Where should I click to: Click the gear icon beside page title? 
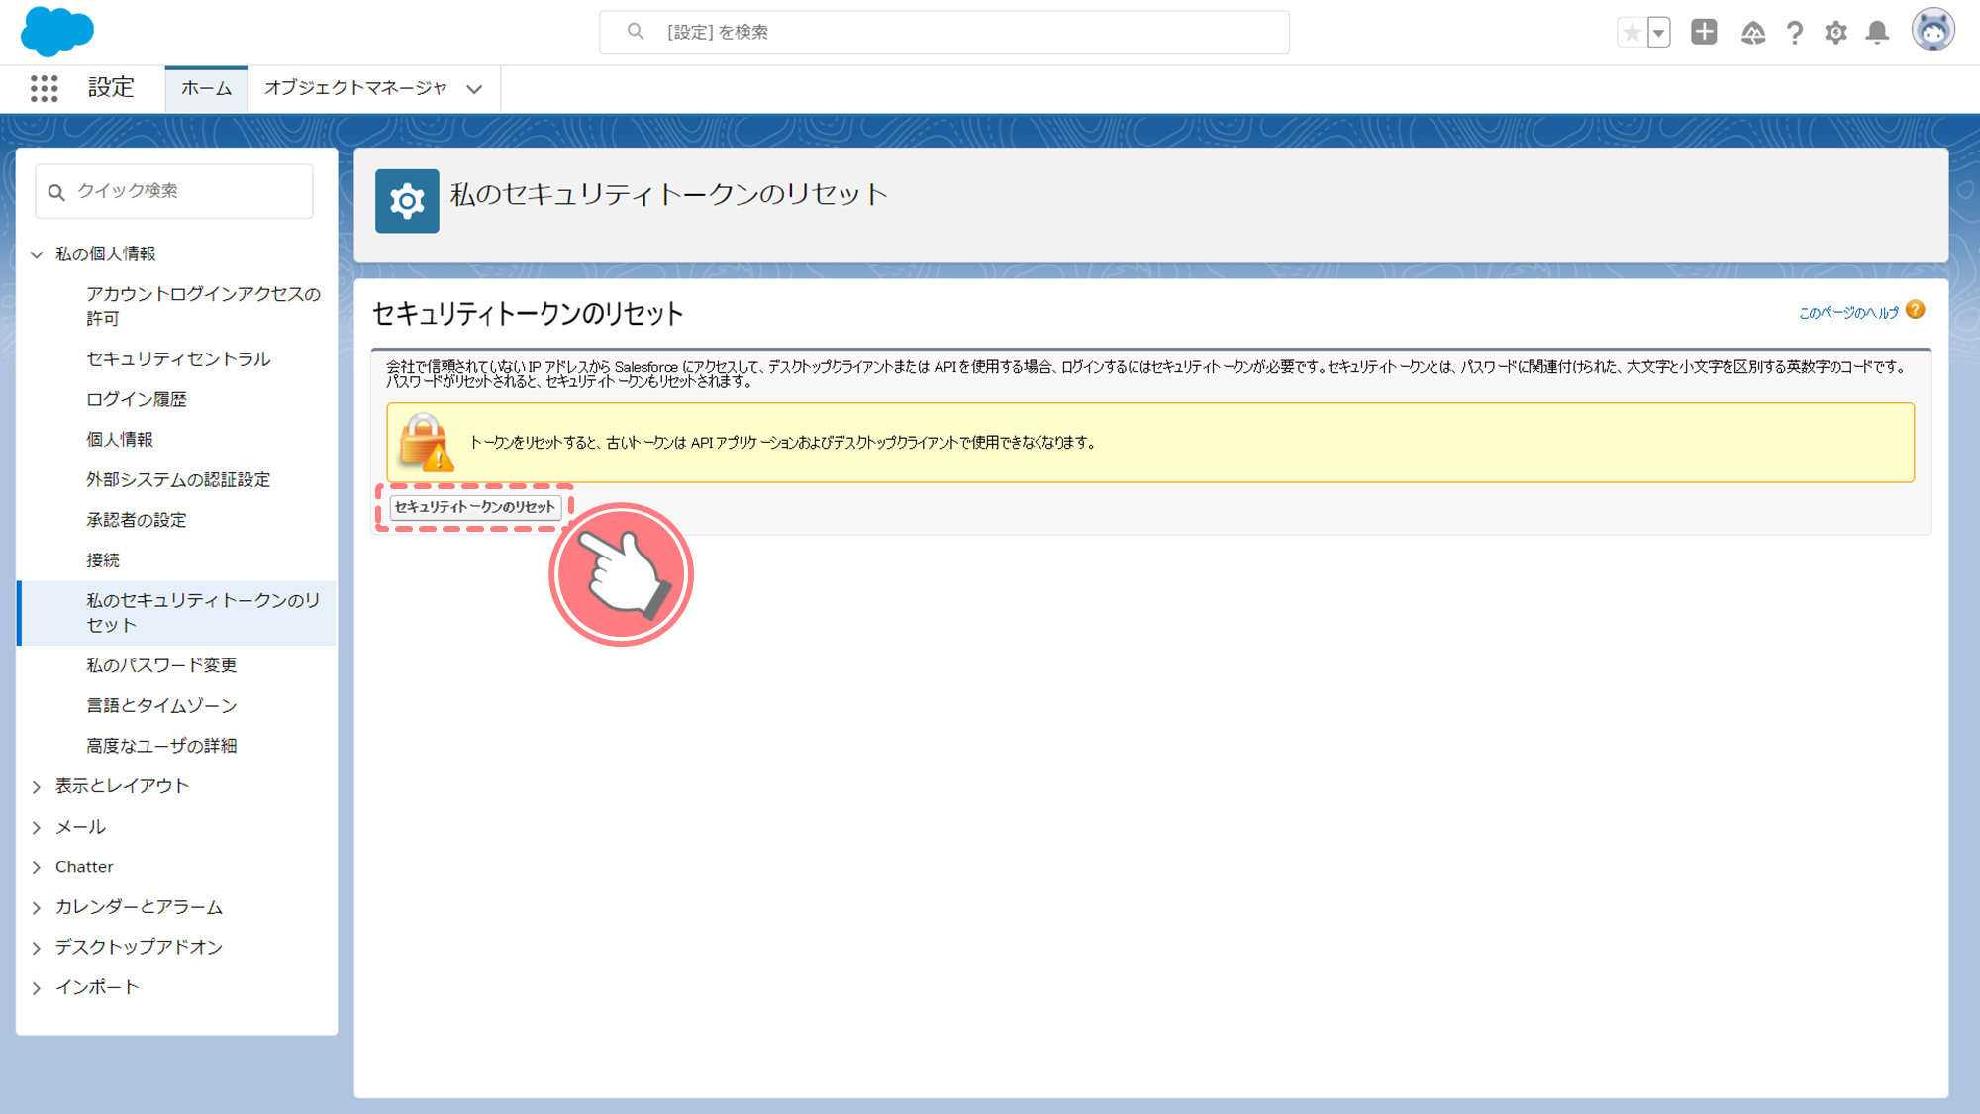407,201
